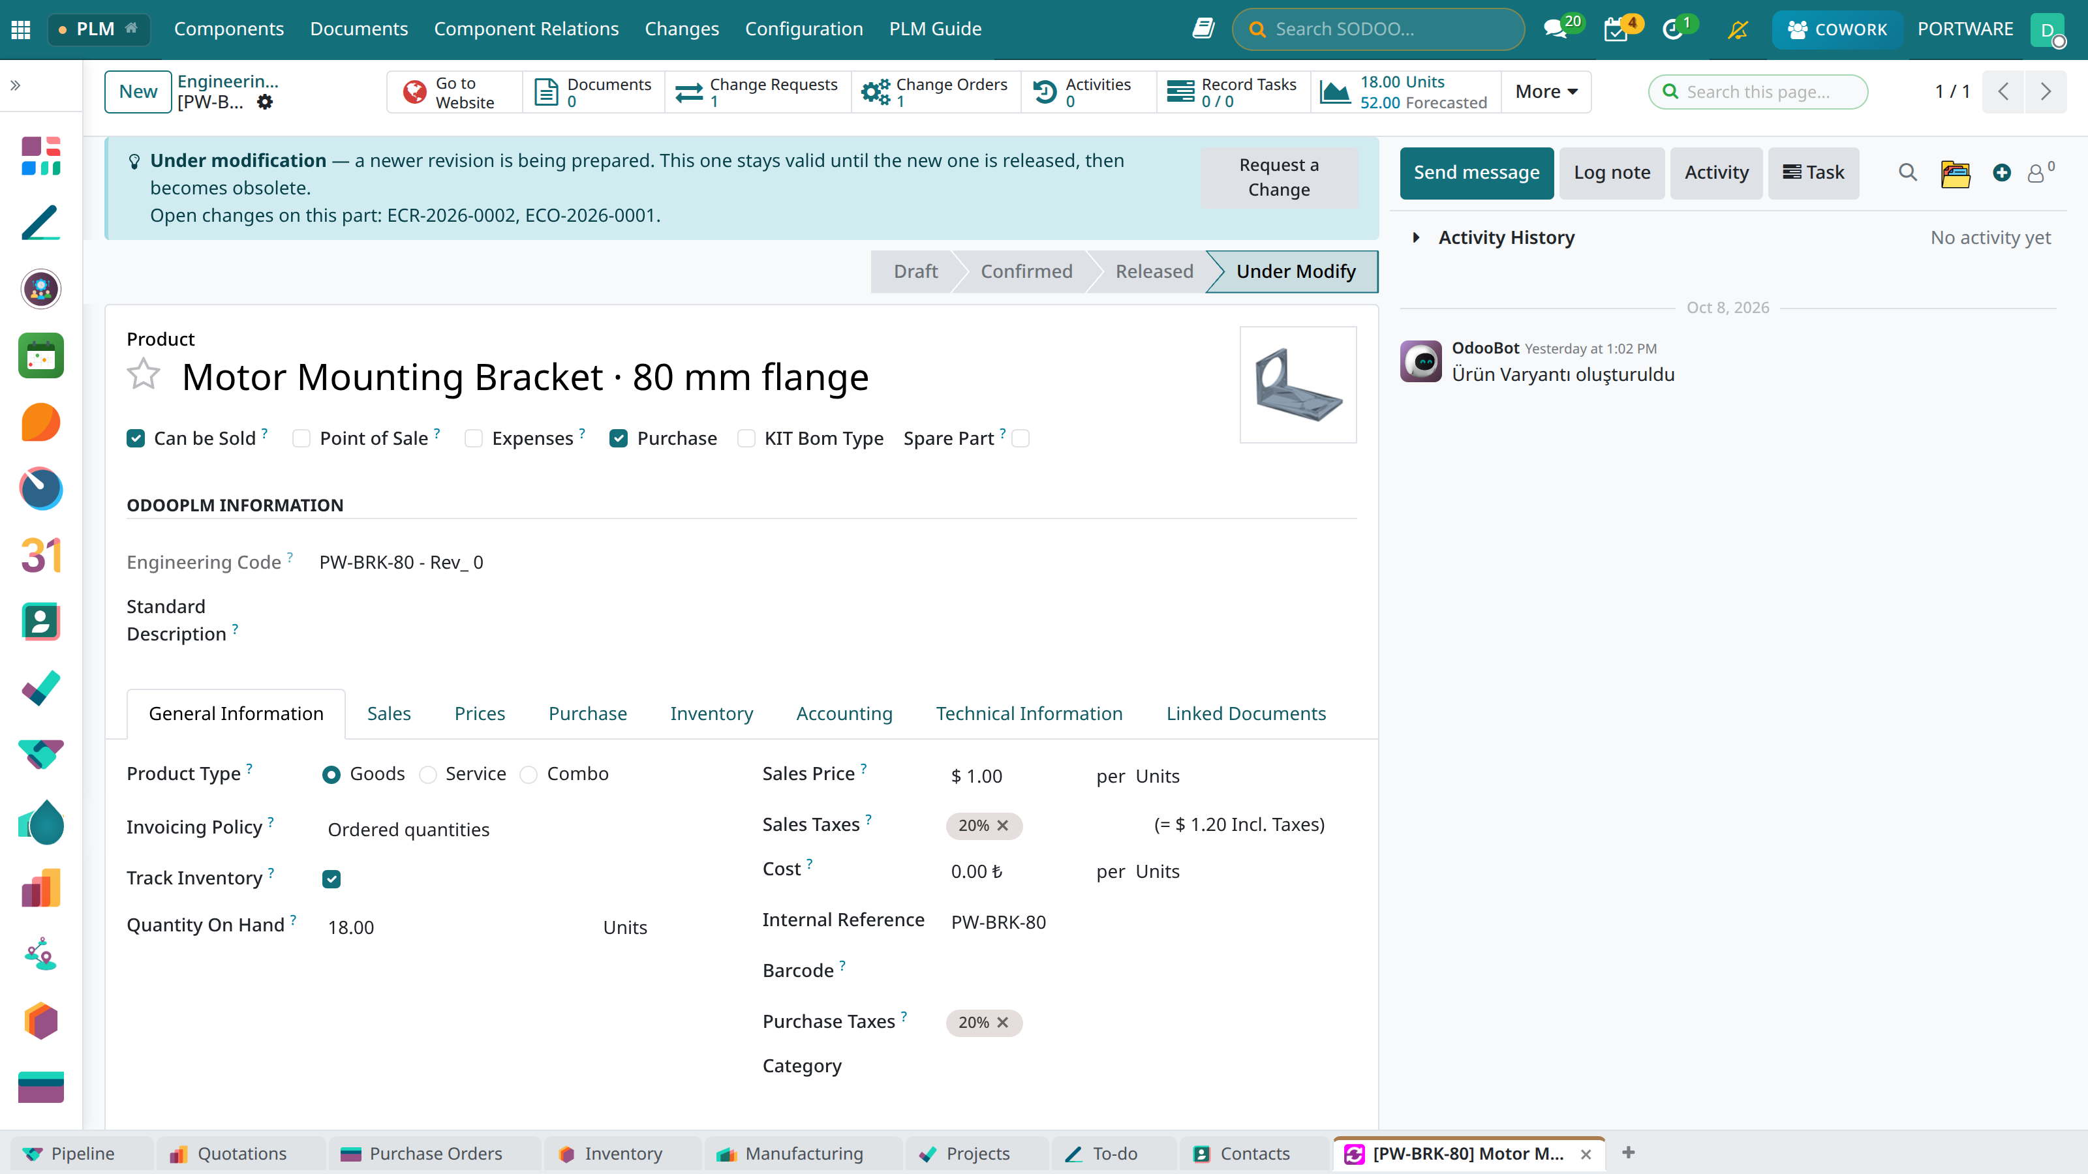Open the conversations chat icon with 20 badge
Screen dimensions: 2088x1174
(x=1555, y=29)
